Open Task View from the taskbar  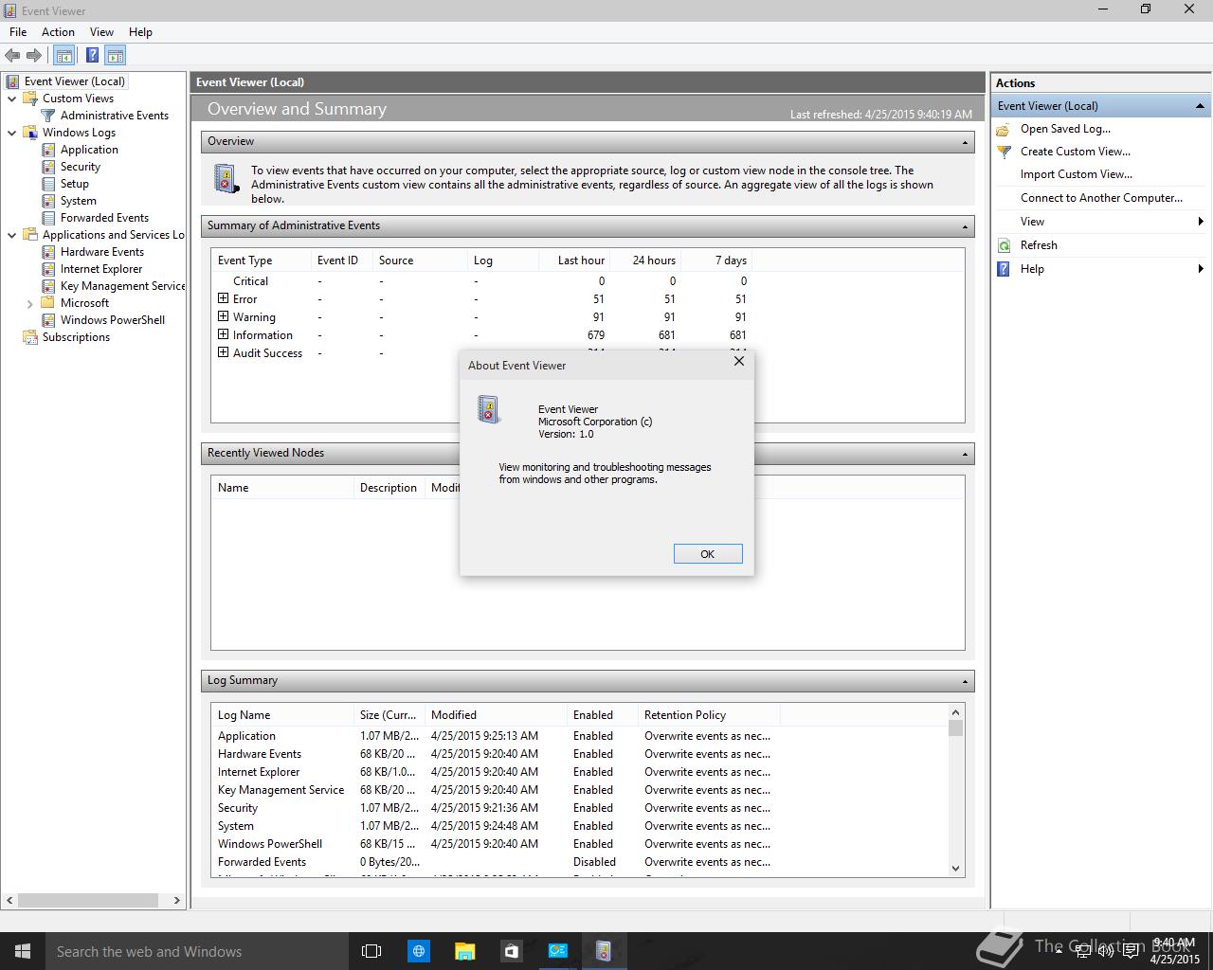(x=371, y=951)
